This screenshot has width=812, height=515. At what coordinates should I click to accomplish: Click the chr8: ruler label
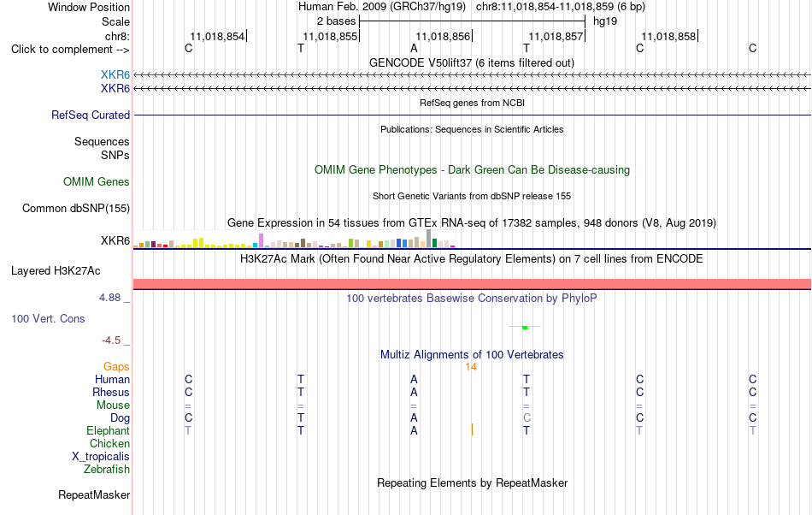coord(117,36)
